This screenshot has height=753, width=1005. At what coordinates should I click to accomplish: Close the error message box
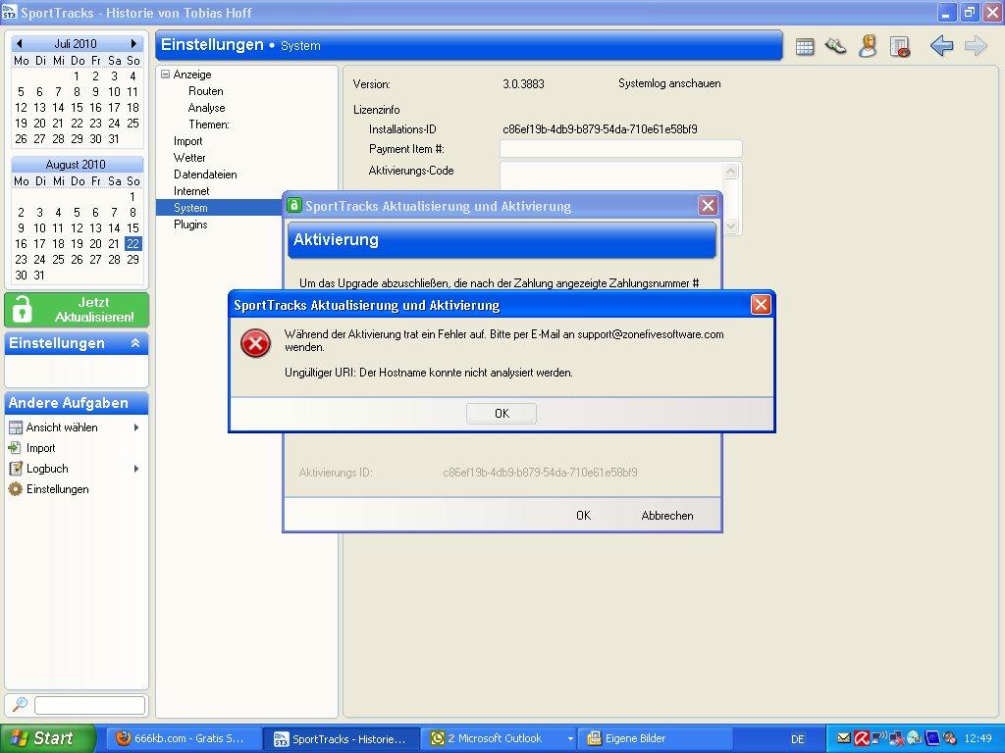(761, 305)
